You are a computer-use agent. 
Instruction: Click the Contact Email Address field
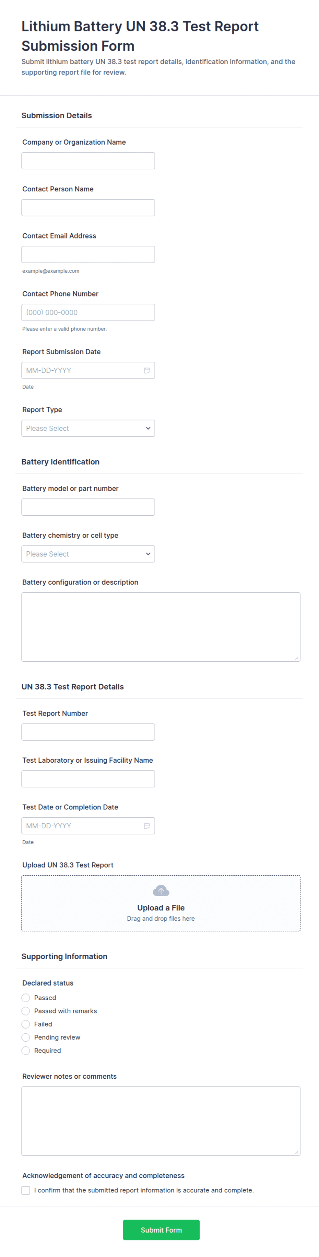(x=88, y=254)
